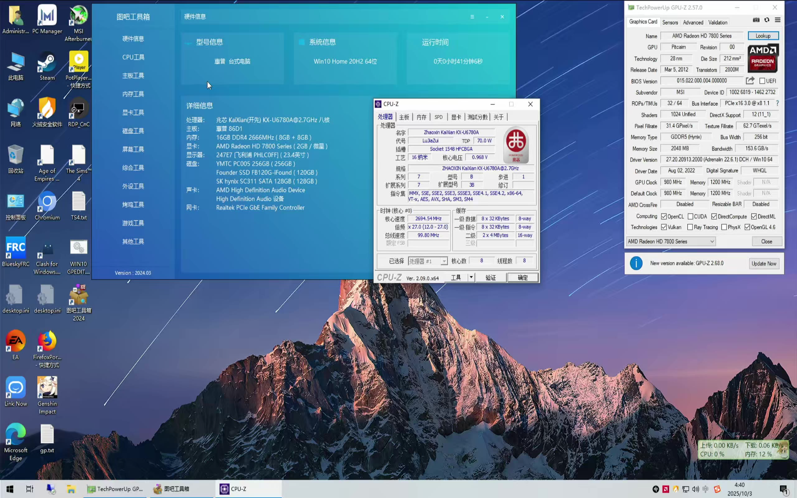The width and height of the screenshot is (797, 498).
Task: Click GPU-Z Lookup button
Action: click(x=763, y=36)
